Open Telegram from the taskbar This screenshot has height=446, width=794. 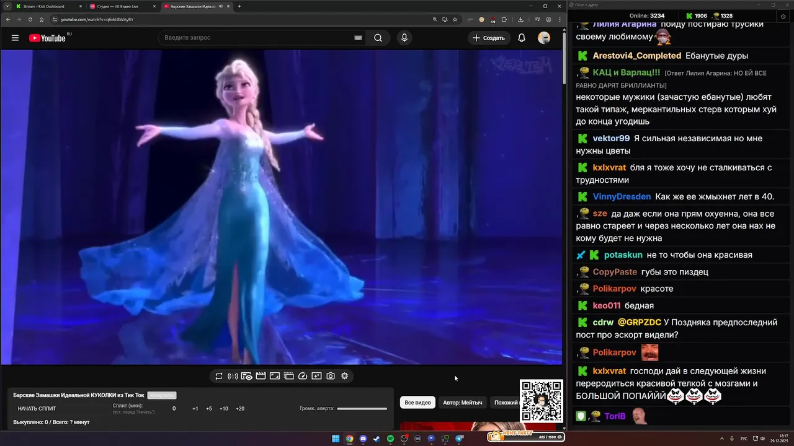click(x=459, y=439)
